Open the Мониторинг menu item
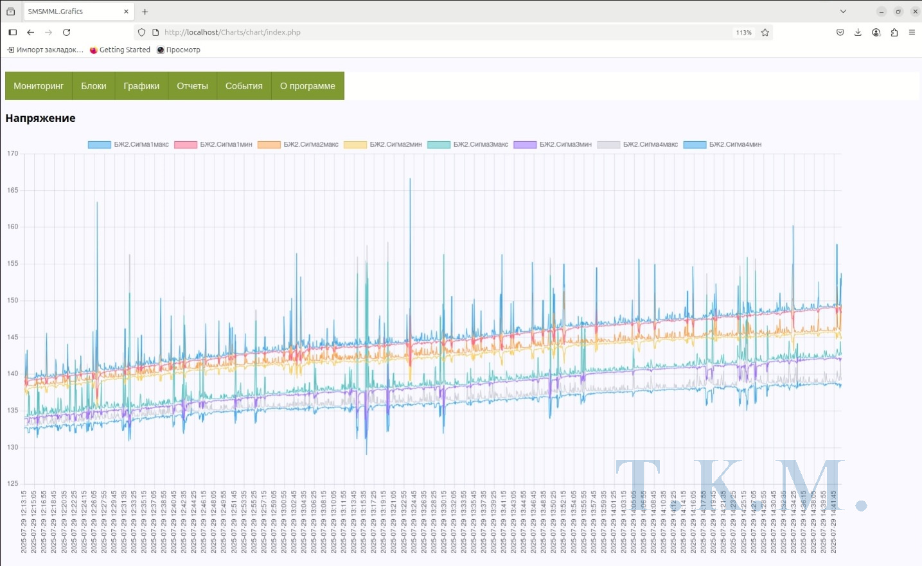922x566 pixels. 39,86
